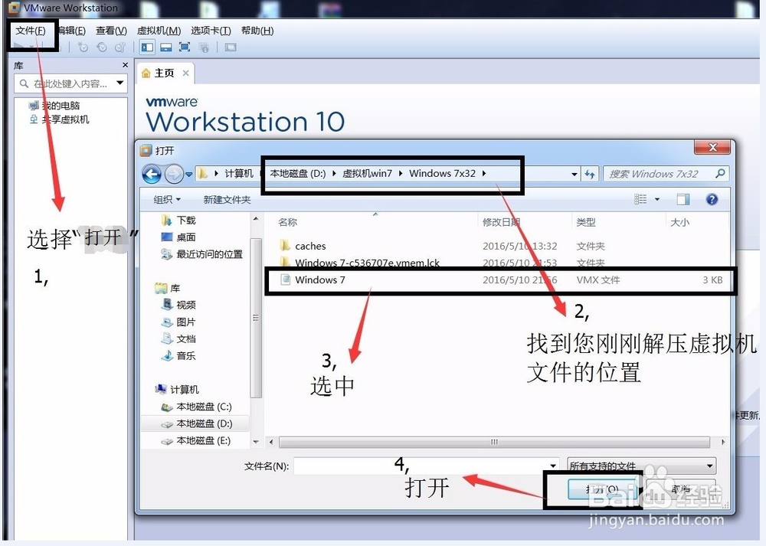Click the Forward arrow in open dialog
Viewport: 766px width, 546px height.
click(x=173, y=174)
